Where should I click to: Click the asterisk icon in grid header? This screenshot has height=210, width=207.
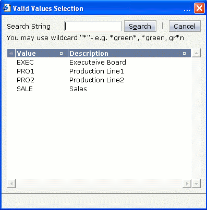[11, 53]
